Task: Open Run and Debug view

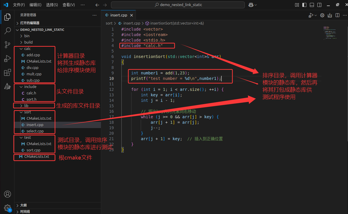Action: tap(8, 59)
